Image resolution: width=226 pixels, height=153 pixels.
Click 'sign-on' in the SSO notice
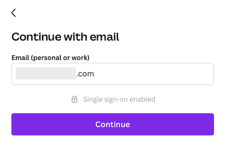coord(116,99)
